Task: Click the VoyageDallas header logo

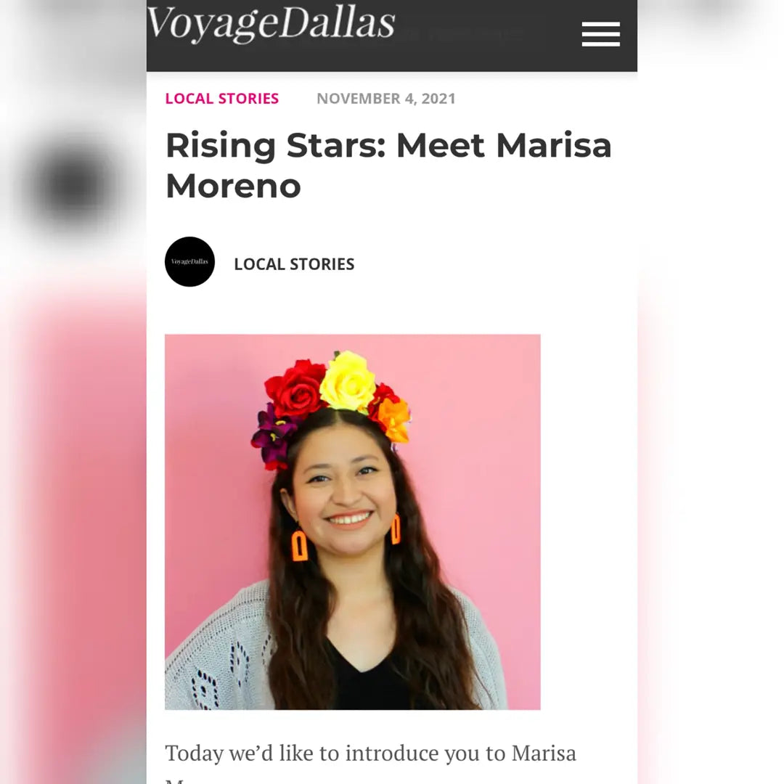Action: 271,23
